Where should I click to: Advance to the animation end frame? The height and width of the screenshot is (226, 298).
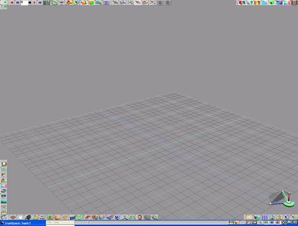point(40,2)
